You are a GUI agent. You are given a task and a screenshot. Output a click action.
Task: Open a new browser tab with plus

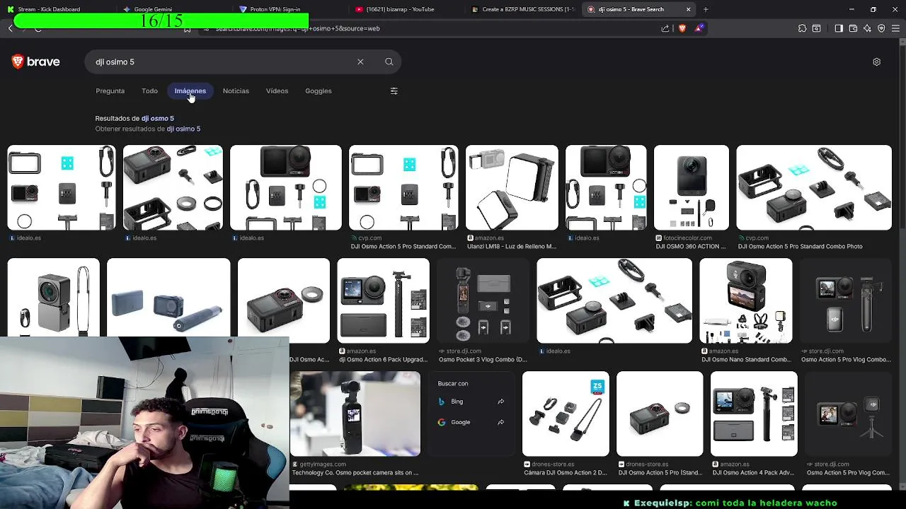pyautogui.click(x=706, y=9)
